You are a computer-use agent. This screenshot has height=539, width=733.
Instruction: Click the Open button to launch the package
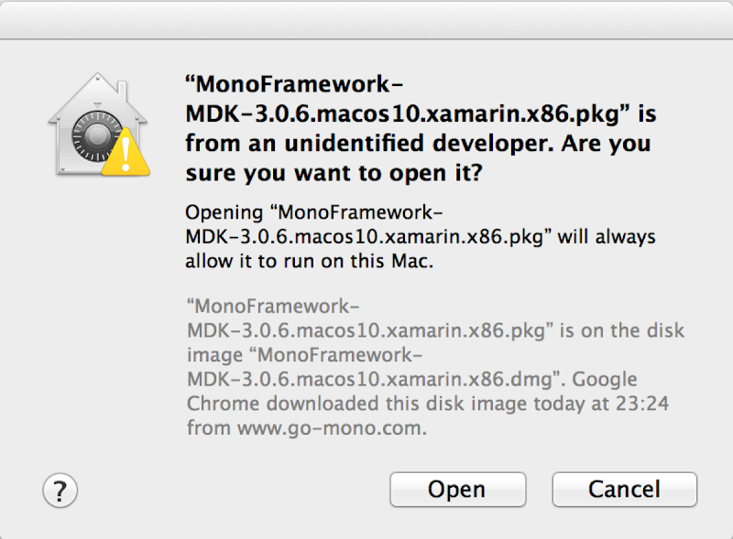457,490
